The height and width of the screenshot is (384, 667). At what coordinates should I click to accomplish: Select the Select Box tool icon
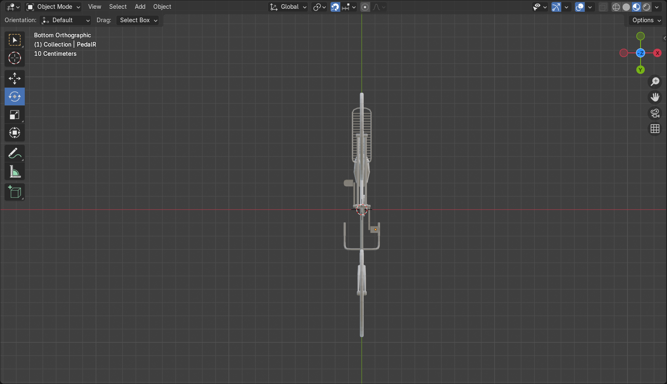point(15,40)
